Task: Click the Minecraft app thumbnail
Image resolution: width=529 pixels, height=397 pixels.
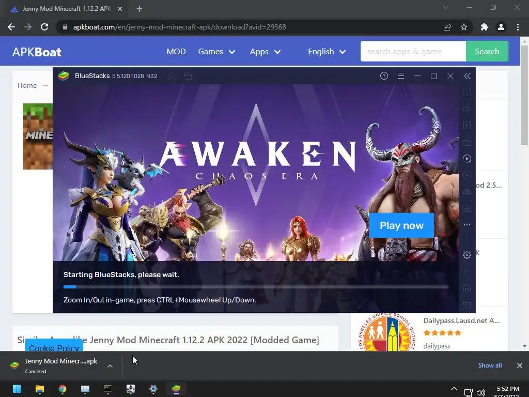Action: pos(38,136)
